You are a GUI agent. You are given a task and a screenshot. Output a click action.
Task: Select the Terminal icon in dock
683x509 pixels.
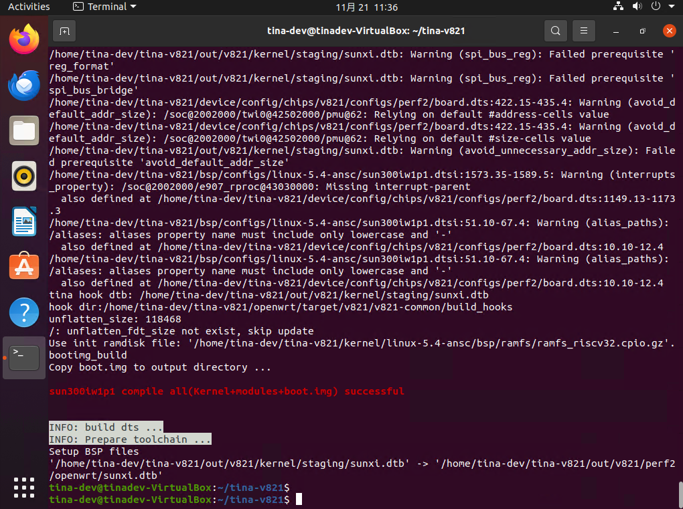pyautogui.click(x=24, y=358)
